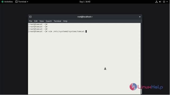Open the Search menu

(x=49, y=21)
